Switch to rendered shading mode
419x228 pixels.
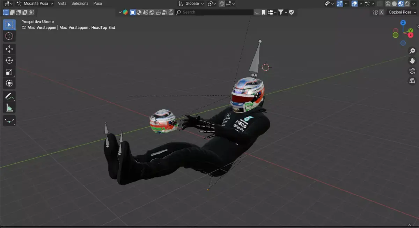407,3
